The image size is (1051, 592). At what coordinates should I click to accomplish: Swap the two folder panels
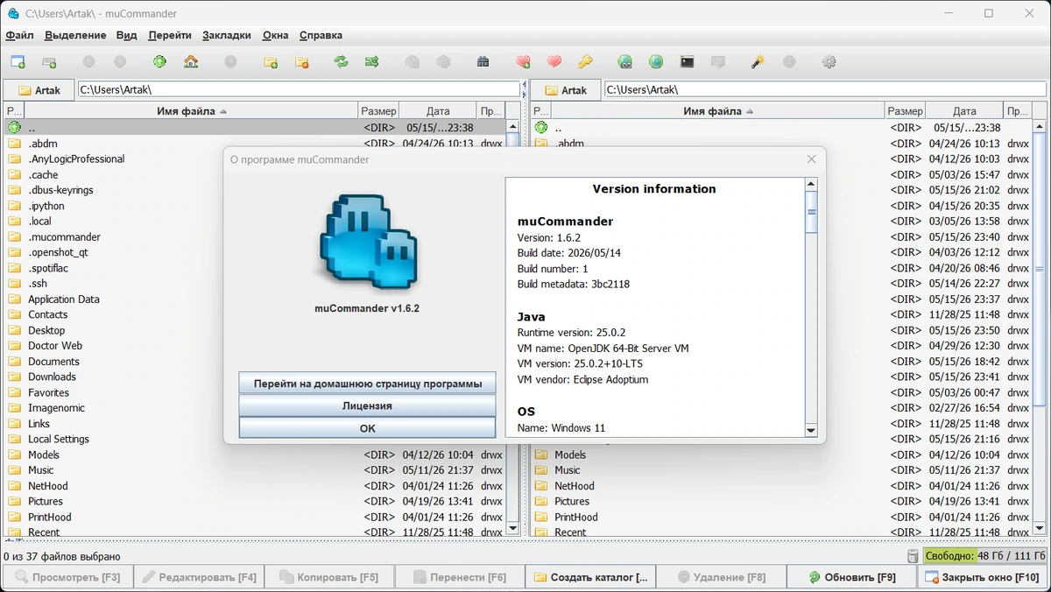[x=341, y=62]
